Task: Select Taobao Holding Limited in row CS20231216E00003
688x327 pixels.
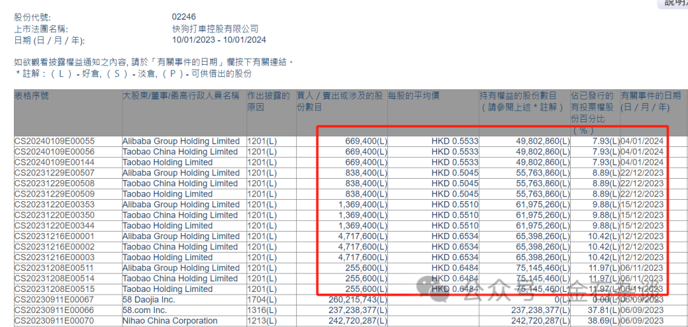Action: coord(168,257)
